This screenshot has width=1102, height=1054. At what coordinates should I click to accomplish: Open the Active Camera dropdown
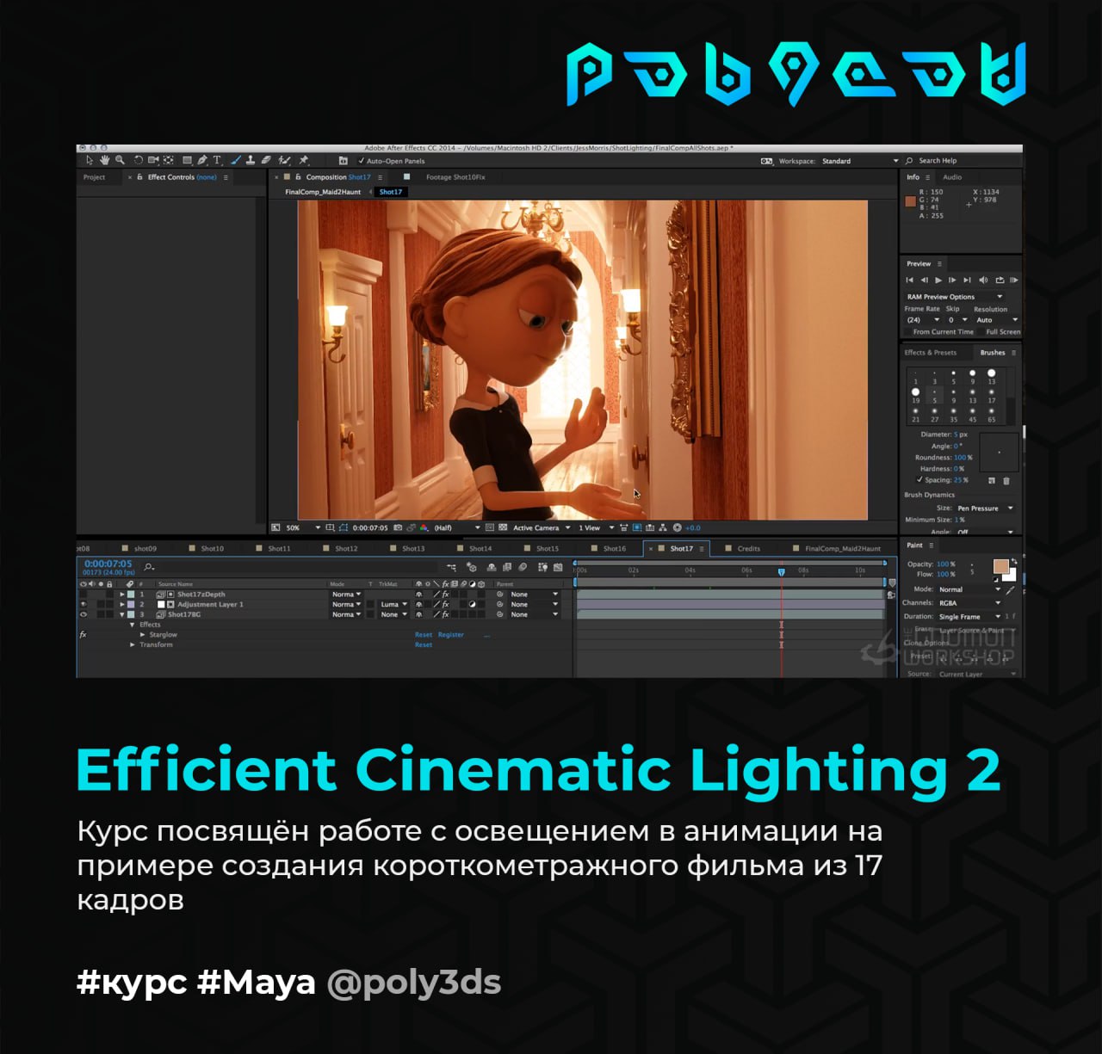click(x=542, y=527)
